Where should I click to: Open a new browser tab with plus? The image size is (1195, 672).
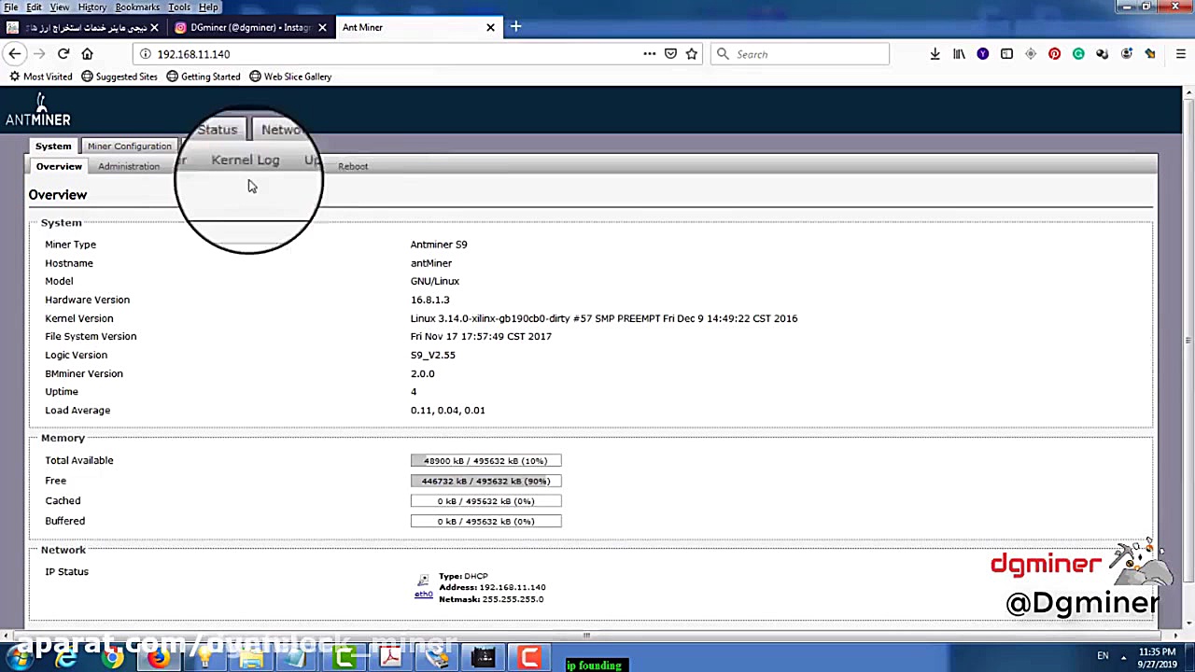pos(515,27)
